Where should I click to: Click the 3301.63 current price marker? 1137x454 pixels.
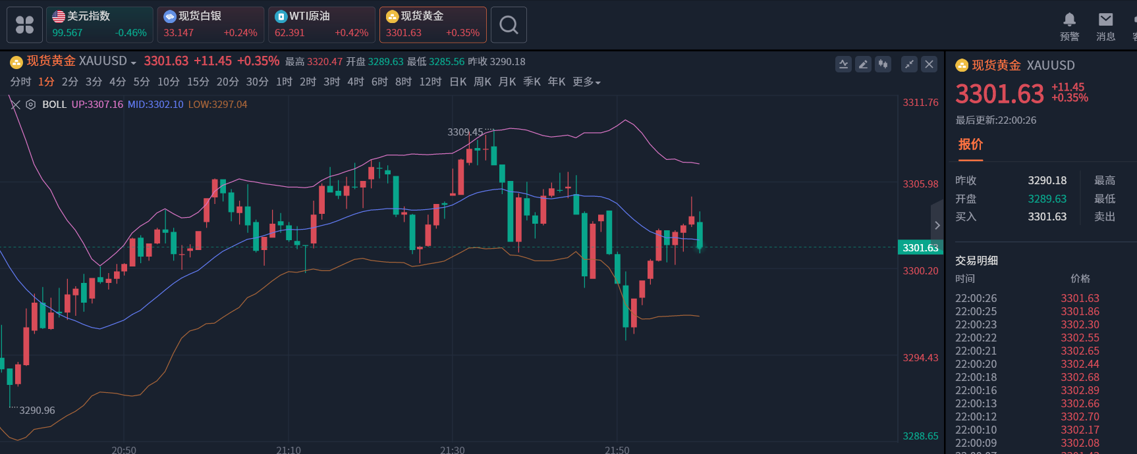point(920,247)
